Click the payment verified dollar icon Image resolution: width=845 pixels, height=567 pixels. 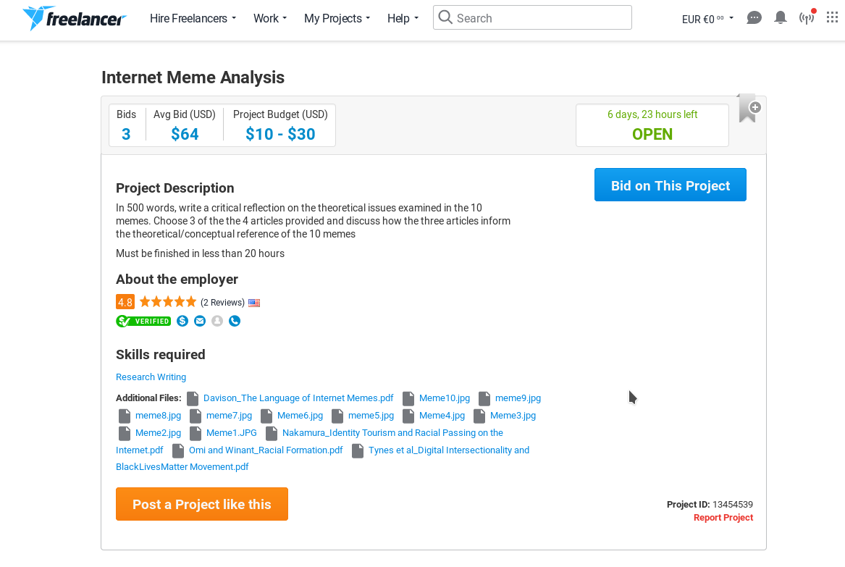pos(182,322)
